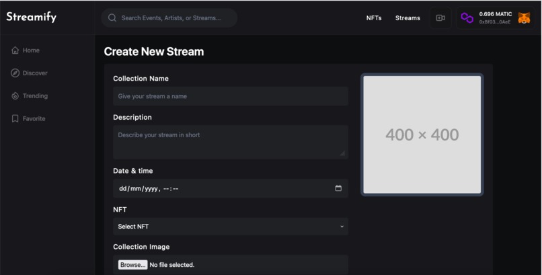Open the Streams page
The image size is (542, 275).
coord(408,18)
